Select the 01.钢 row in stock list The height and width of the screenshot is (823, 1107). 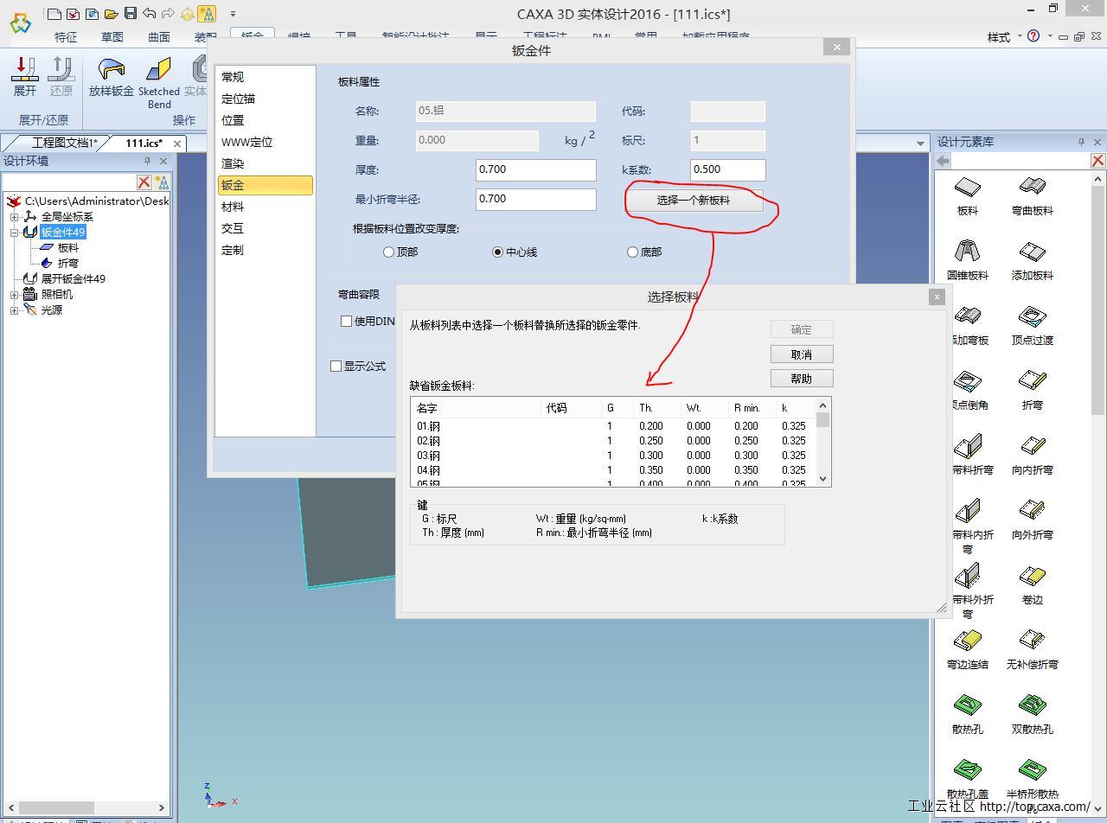(613, 426)
